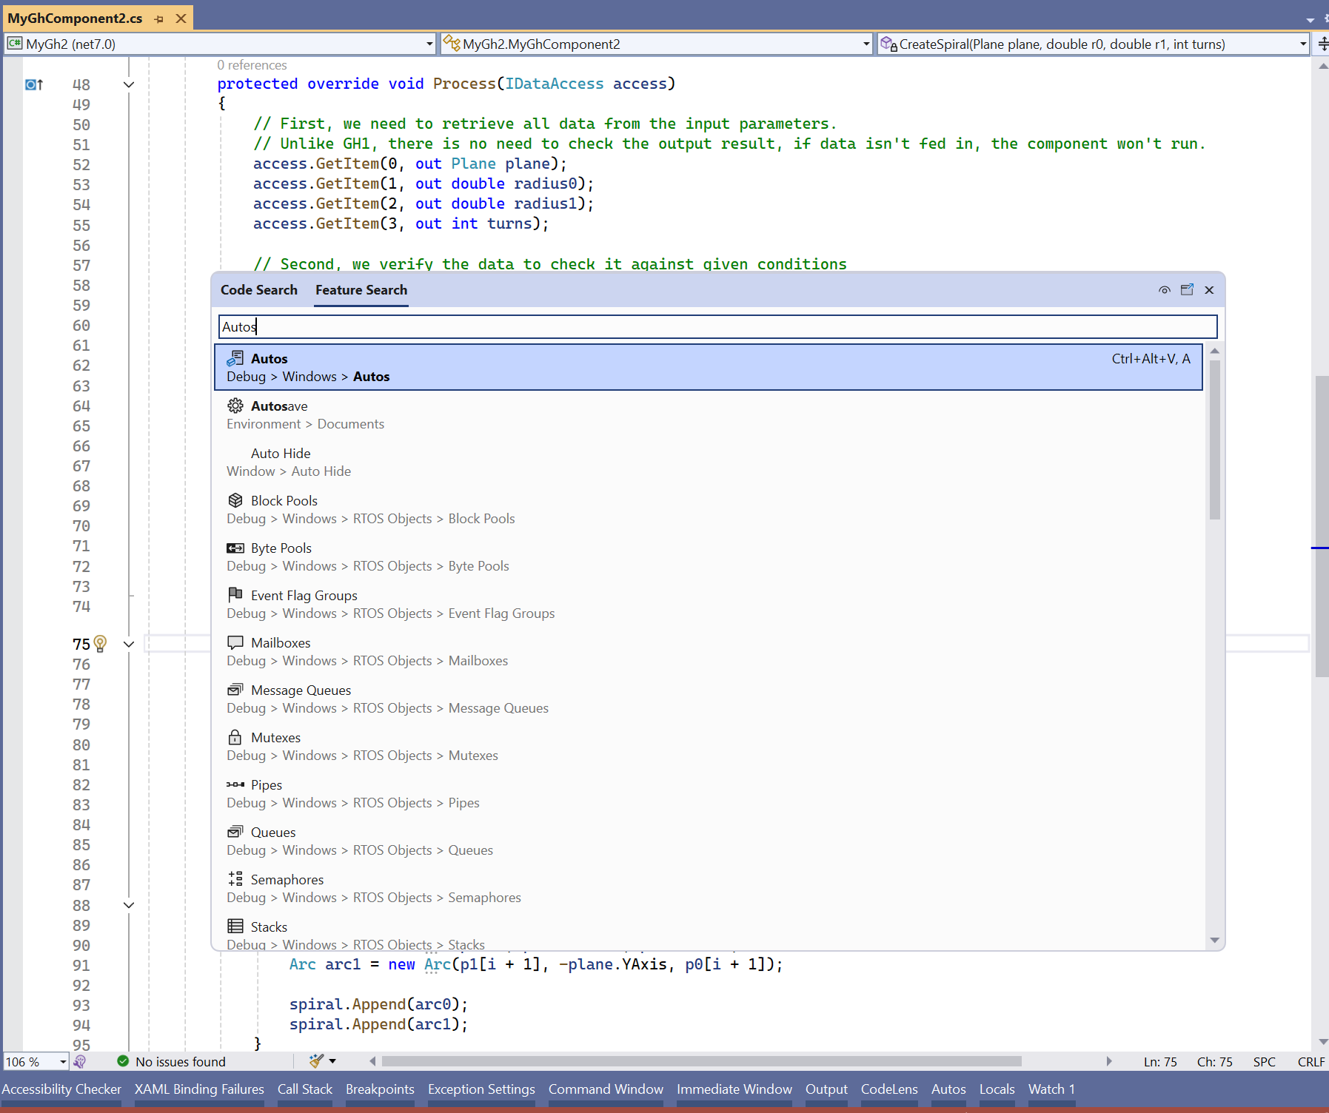Screen dimensions: 1329x1113
Task: Collapse the code block at line 88
Action: coord(129,905)
